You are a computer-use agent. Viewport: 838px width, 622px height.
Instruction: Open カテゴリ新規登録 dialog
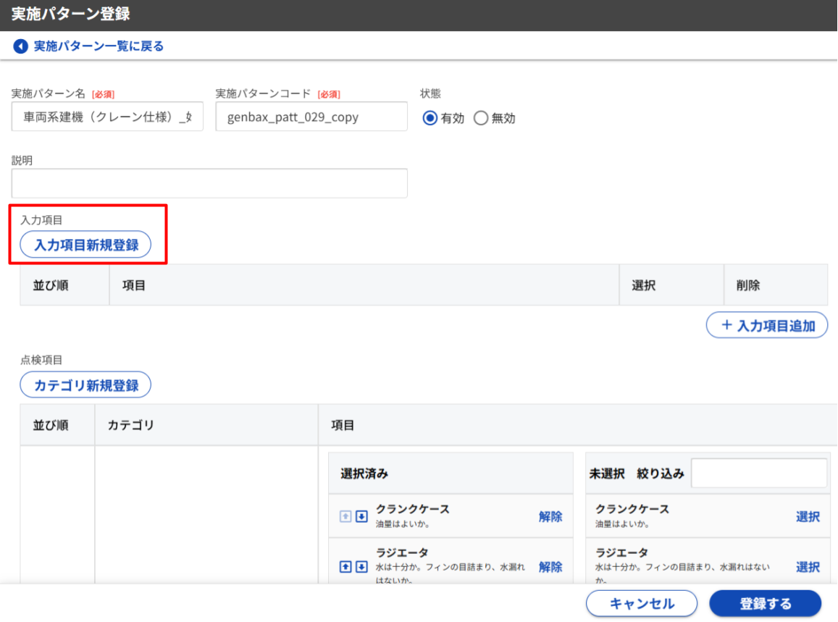click(85, 385)
